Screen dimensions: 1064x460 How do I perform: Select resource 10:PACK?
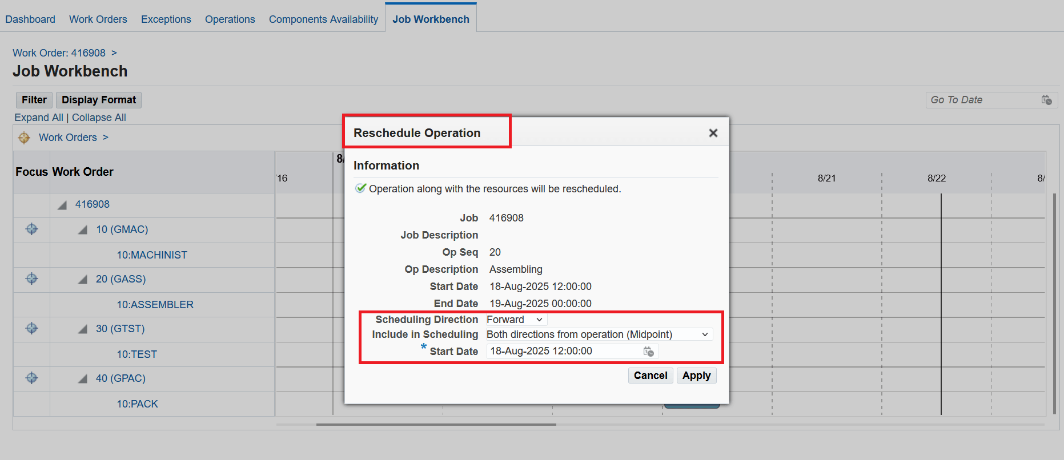point(138,404)
